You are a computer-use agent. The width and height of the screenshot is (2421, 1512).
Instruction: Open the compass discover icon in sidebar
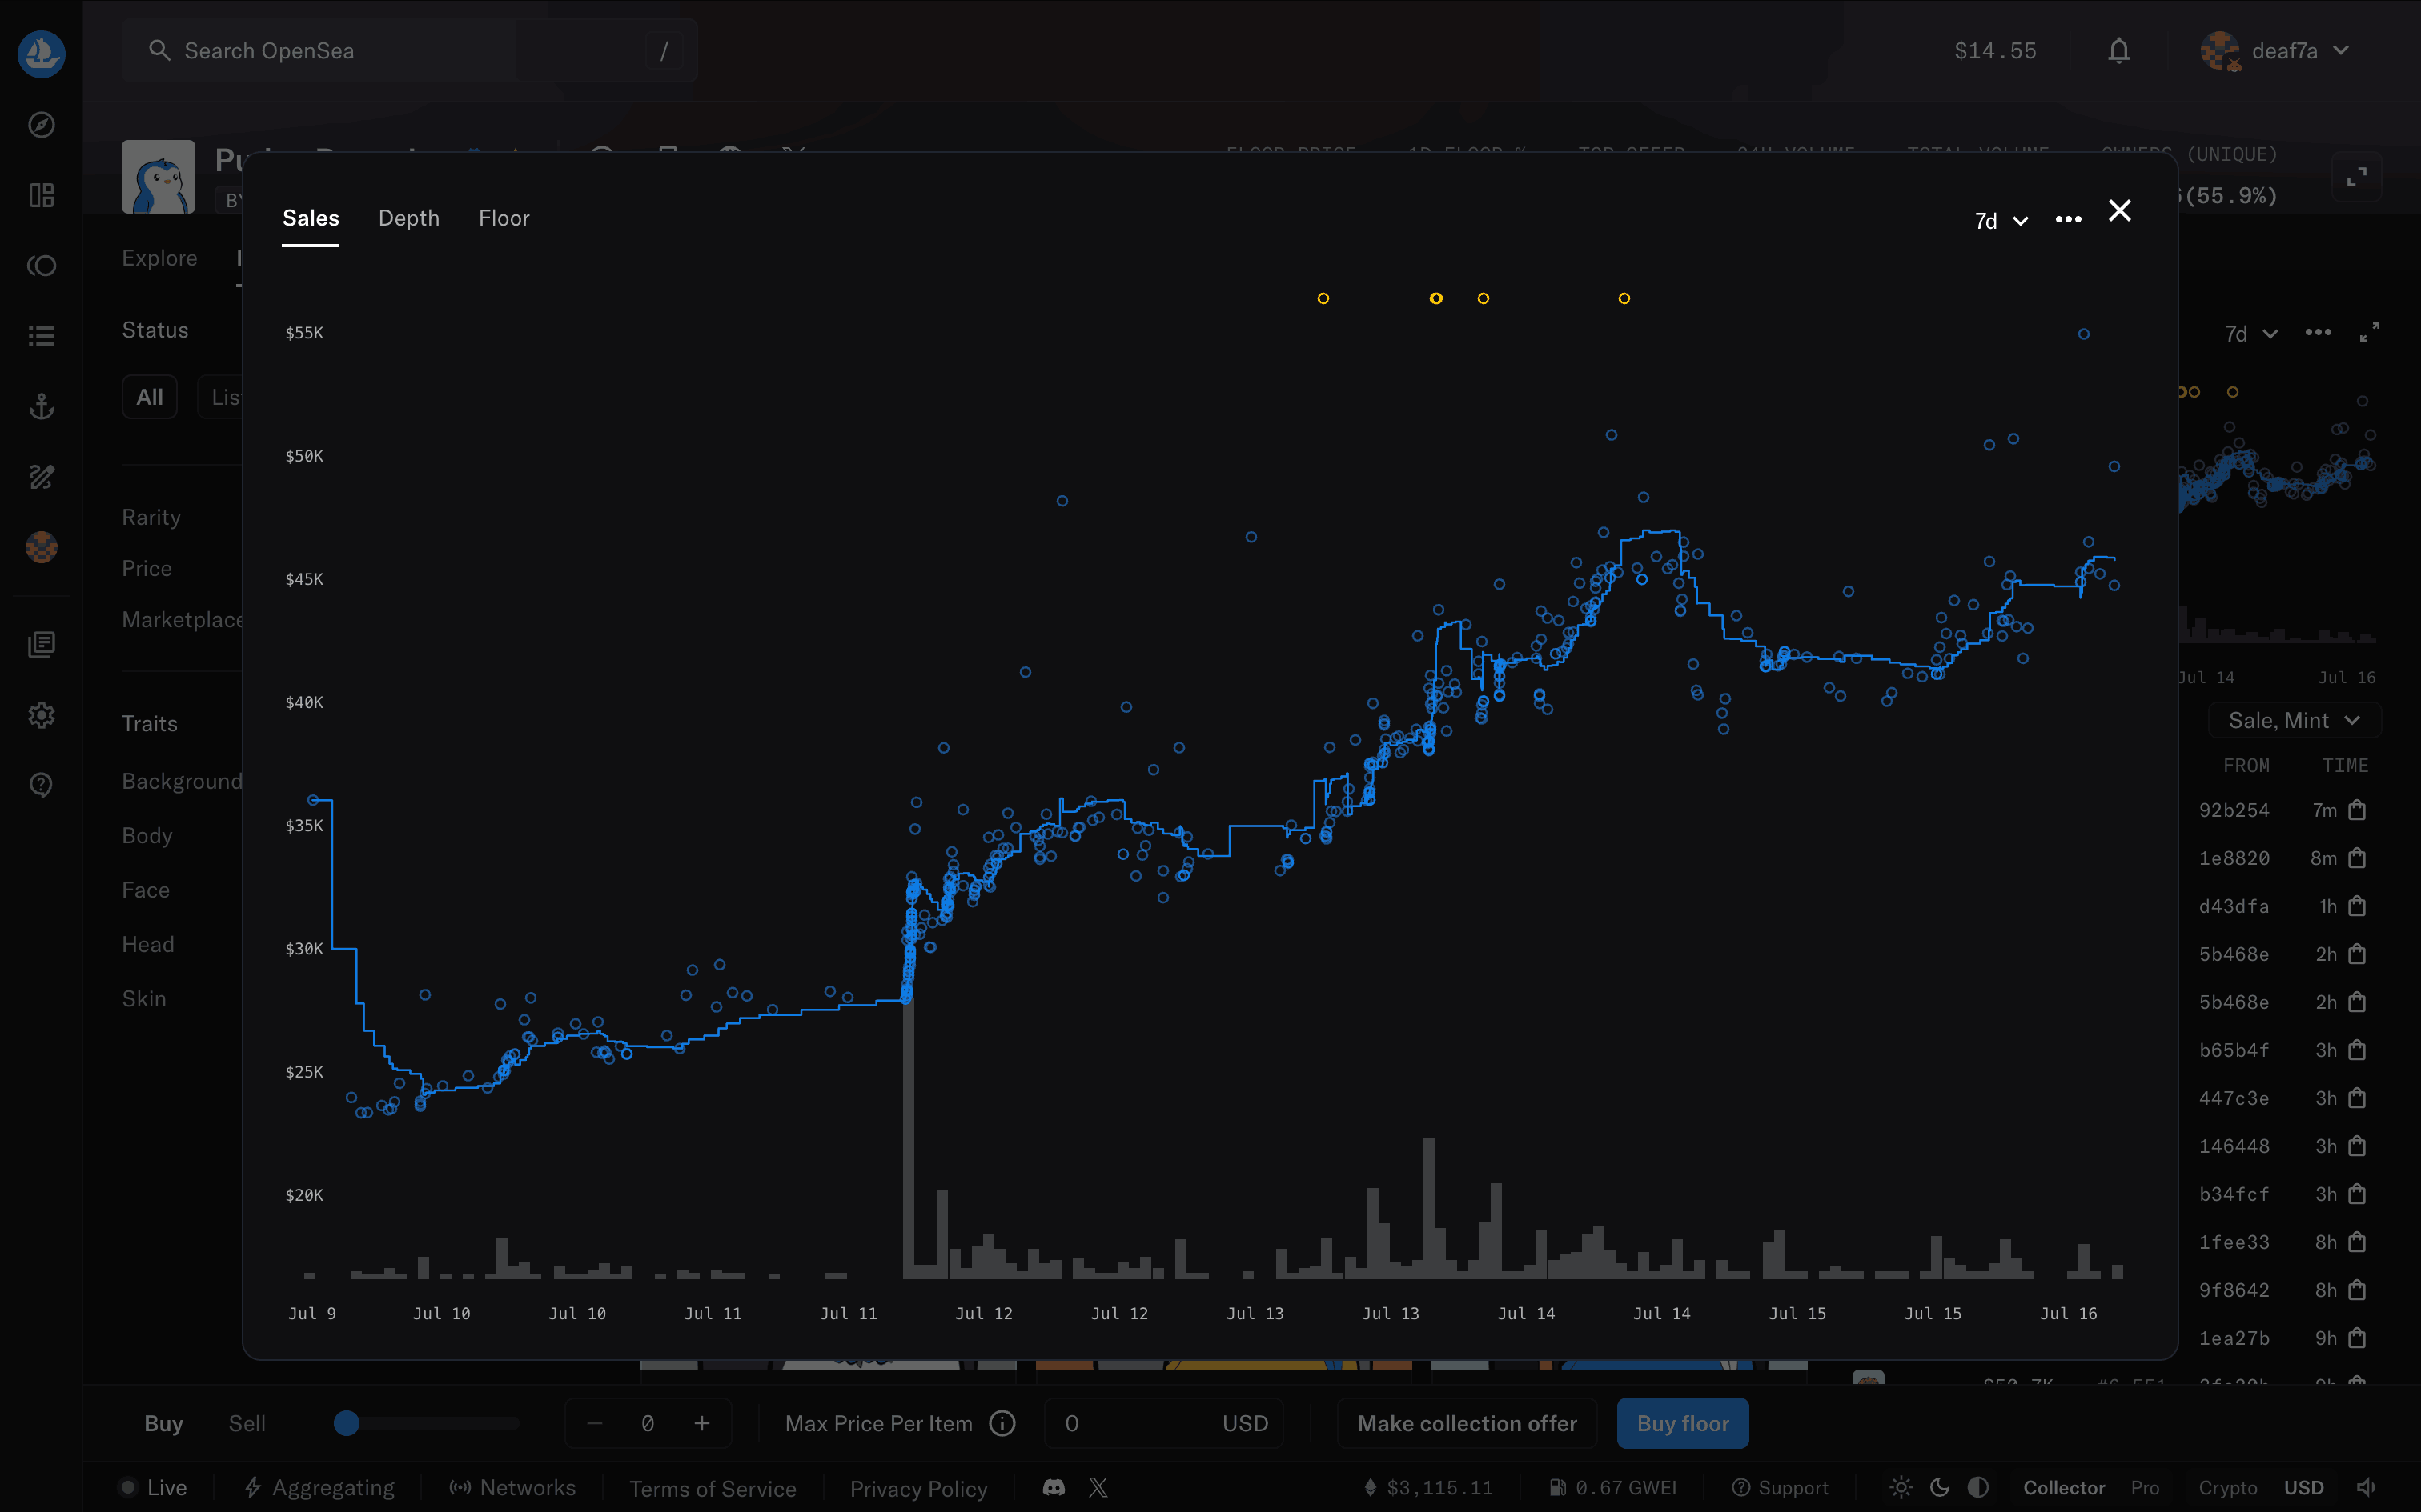coord(41,125)
